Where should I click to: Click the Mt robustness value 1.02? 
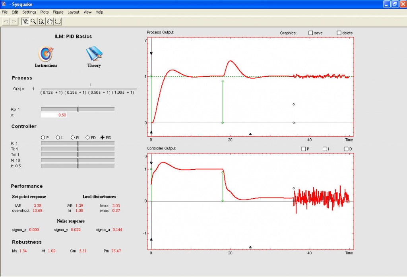(52, 251)
